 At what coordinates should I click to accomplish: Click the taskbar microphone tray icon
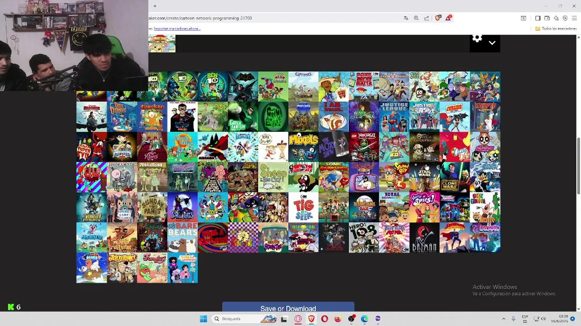[513, 319]
